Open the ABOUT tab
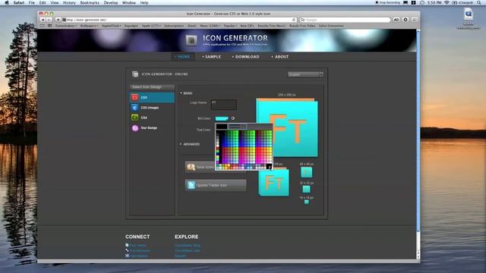Viewport: 486px width, 273px height. coord(280,57)
